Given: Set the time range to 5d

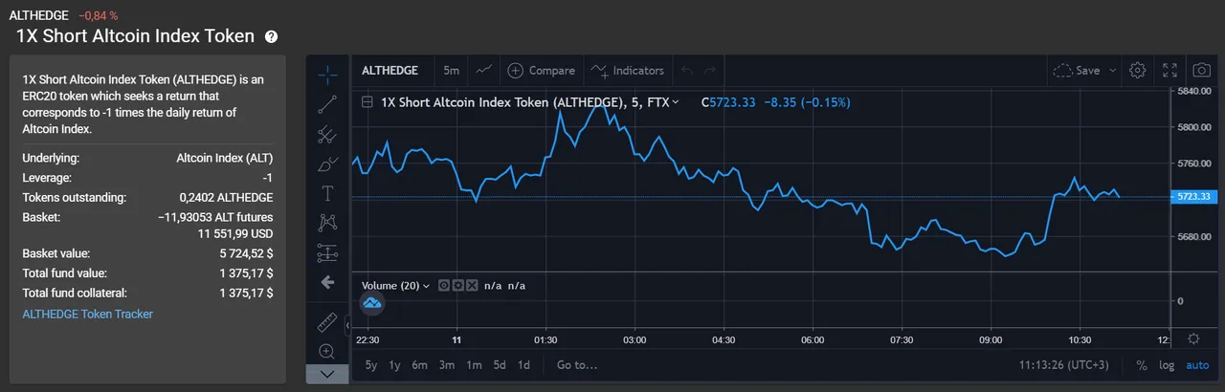Looking at the screenshot, I should click(500, 364).
